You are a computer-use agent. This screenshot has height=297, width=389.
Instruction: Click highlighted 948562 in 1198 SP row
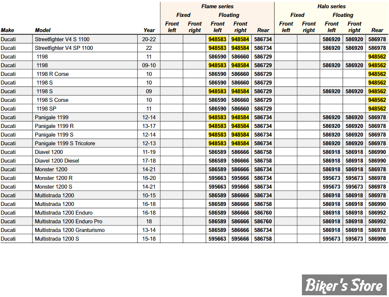click(x=377, y=109)
